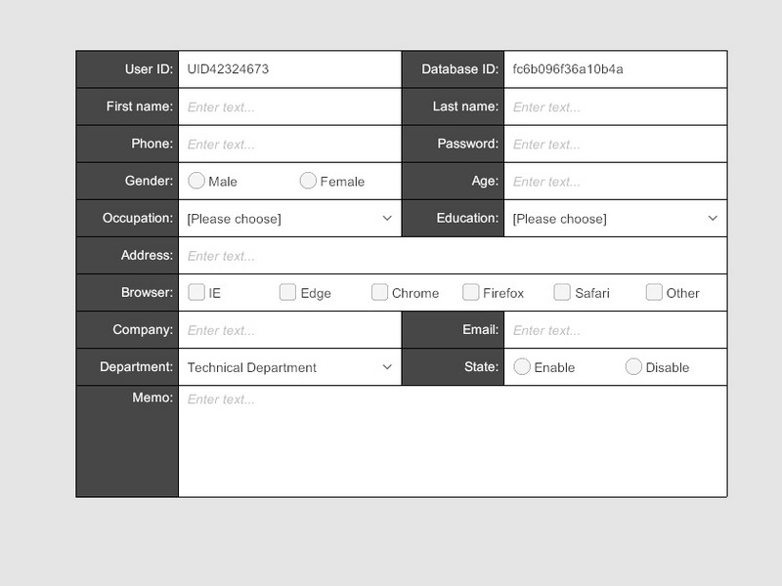Click the 'Memo:' label

click(x=152, y=398)
